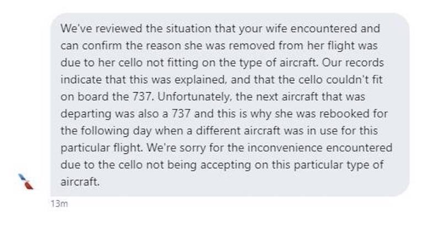Click the word "inconvenience"

[285, 148]
